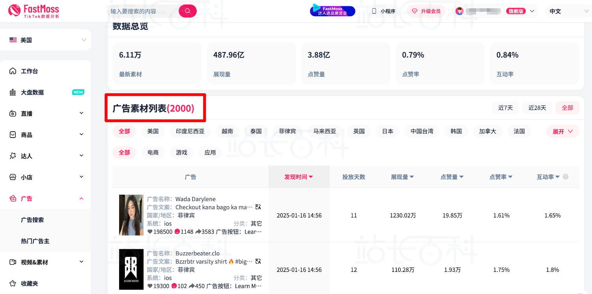The width and height of the screenshot is (592, 294).
Task: Click the 互动率 help question icon
Action: [x=566, y=177]
